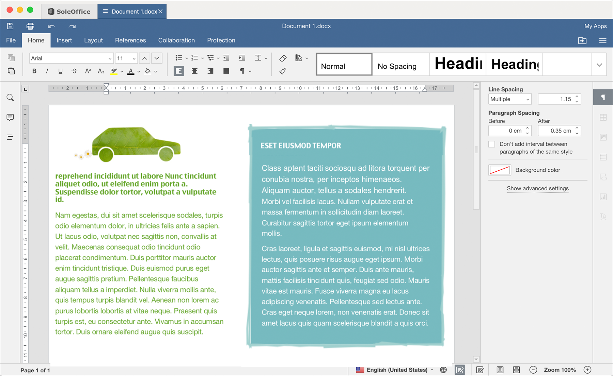Apply strikethrough formatting
Image resolution: width=613 pixels, height=376 pixels.
coord(74,71)
